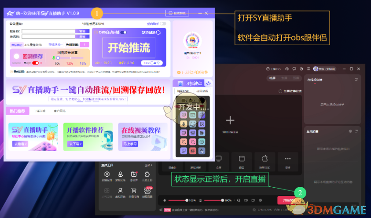
Task: Enable the radio option above the preview area
Action: point(280,91)
